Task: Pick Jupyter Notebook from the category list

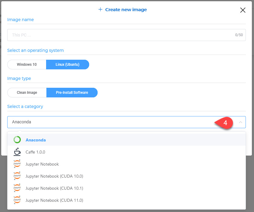Action: 127,164
